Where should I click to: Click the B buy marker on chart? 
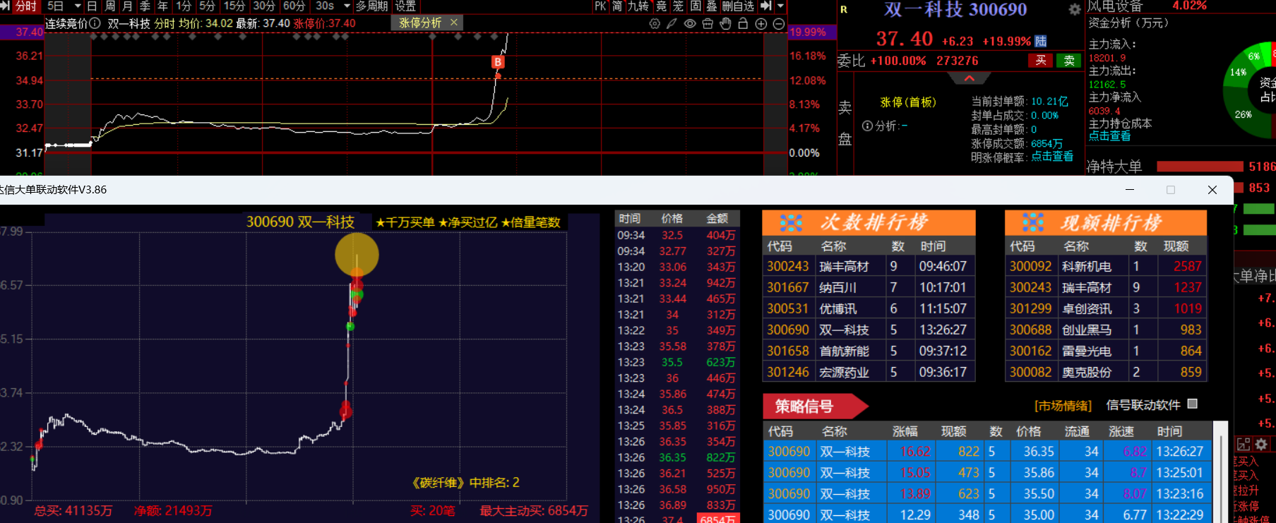click(498, 62)
